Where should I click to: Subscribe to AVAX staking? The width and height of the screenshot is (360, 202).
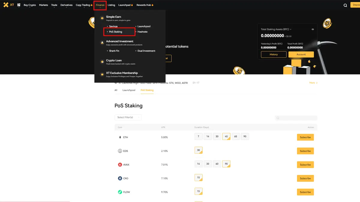305,165
